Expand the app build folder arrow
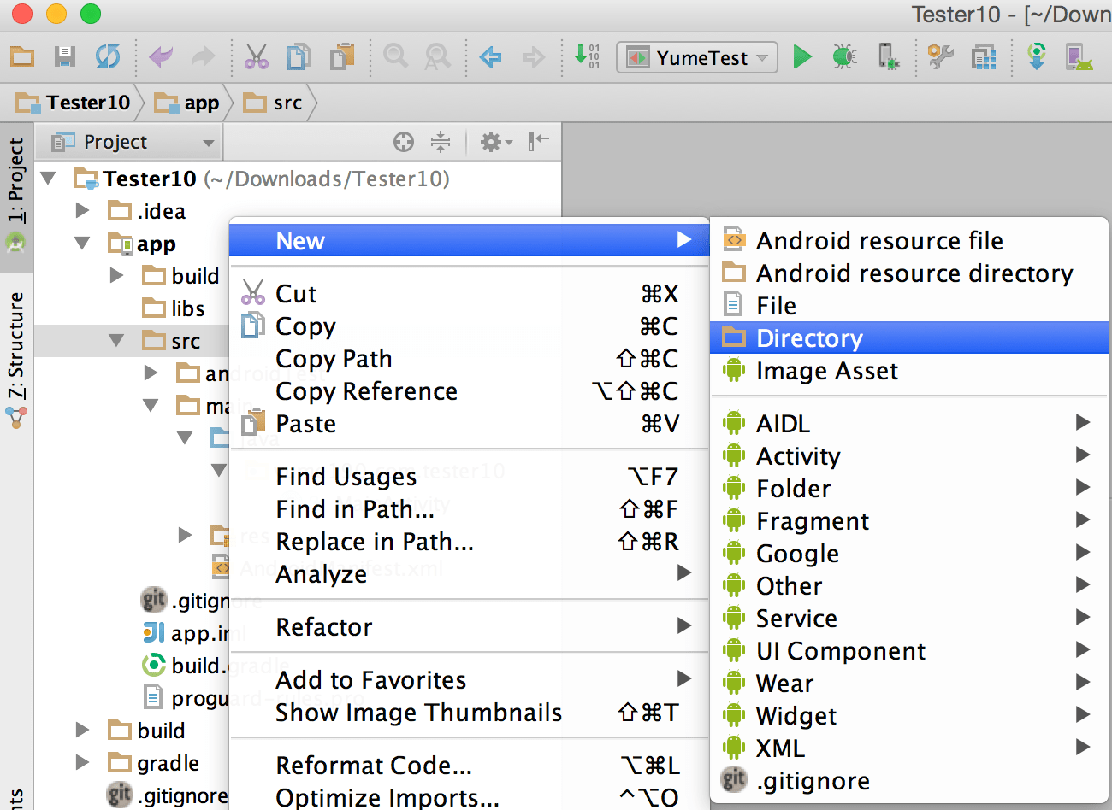 click(x=117, y=276)
